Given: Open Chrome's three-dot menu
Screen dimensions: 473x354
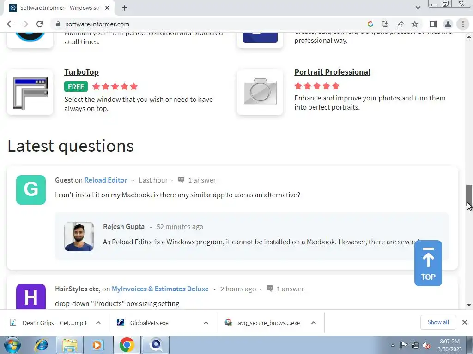Looking at the screenshot, I should [x=463, y=24].
